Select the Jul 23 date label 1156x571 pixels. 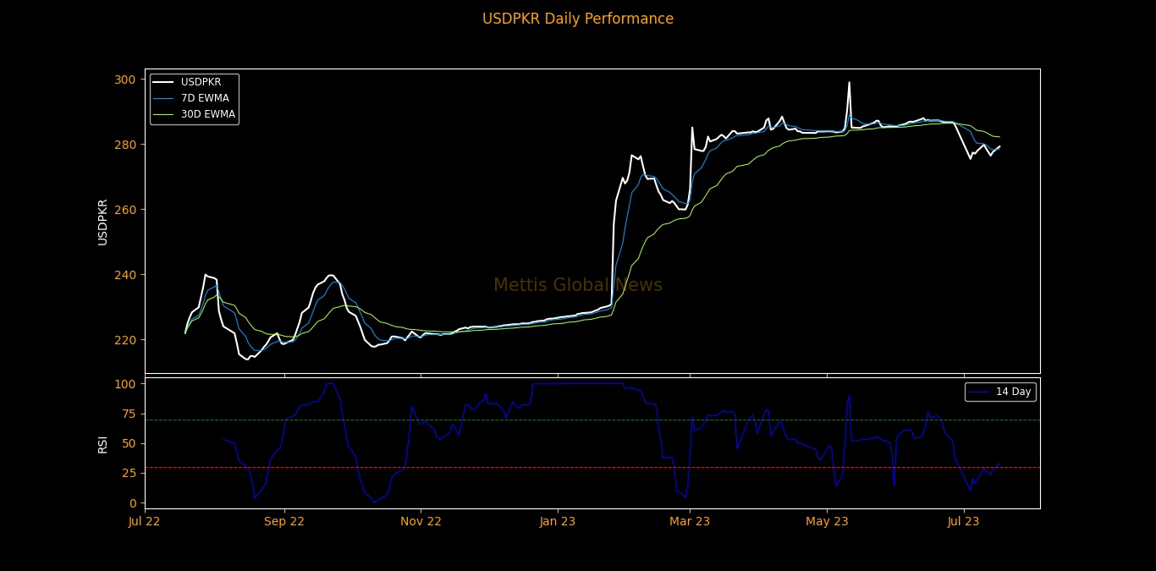[964, 522]
